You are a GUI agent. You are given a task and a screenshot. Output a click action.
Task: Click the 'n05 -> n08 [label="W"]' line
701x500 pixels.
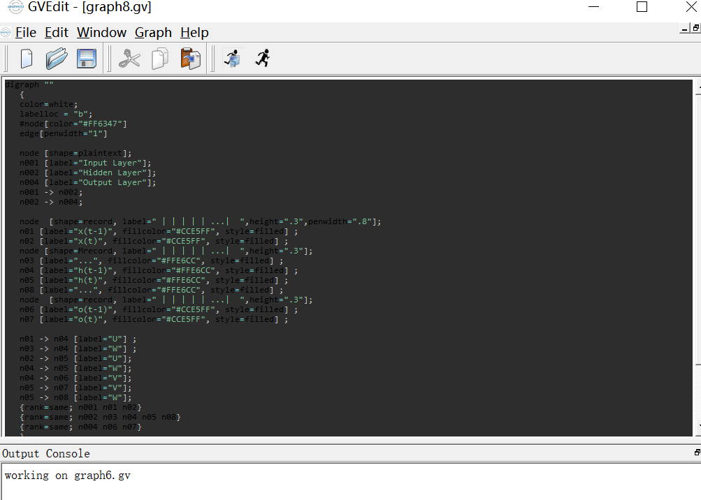coord(75,397)
